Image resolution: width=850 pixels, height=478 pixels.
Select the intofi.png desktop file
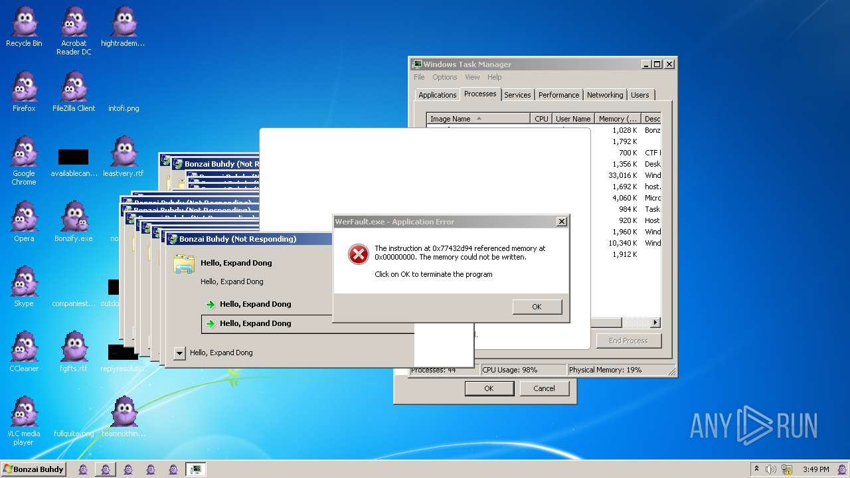(124, 108)
